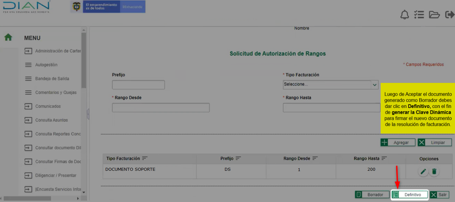The image size is (455, 202).
Task: Click the Definitivo button
Action: pyautogui.click(x=409, y=195)
